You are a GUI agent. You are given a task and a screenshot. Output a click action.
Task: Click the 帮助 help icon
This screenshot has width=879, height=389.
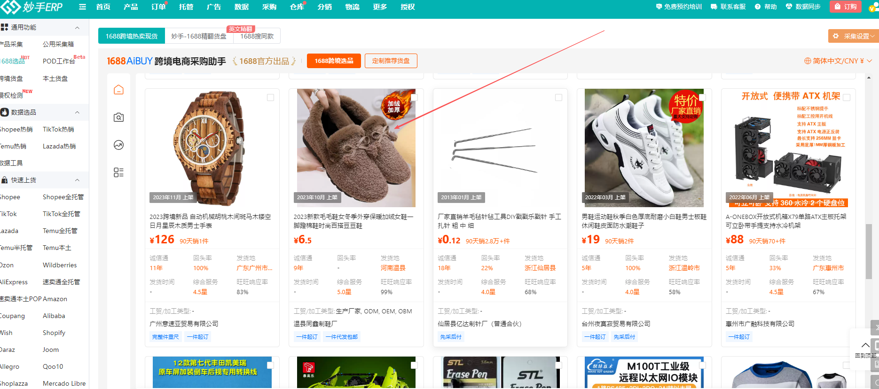(758, 7)
